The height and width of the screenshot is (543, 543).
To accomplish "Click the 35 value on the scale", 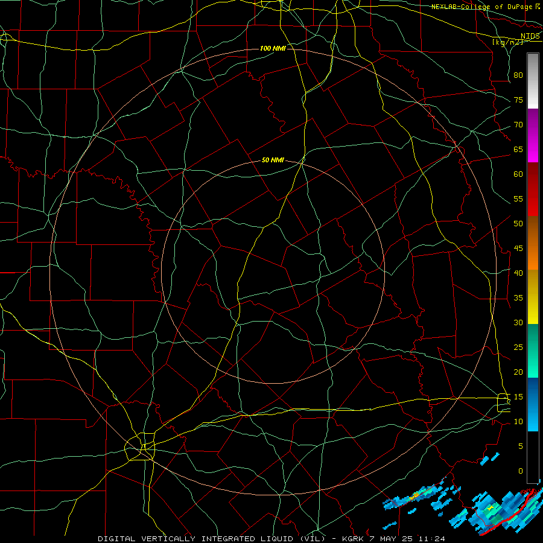I will point(518,298).
